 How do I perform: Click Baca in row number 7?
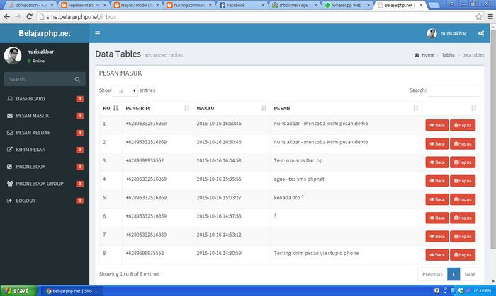point(437,237)
